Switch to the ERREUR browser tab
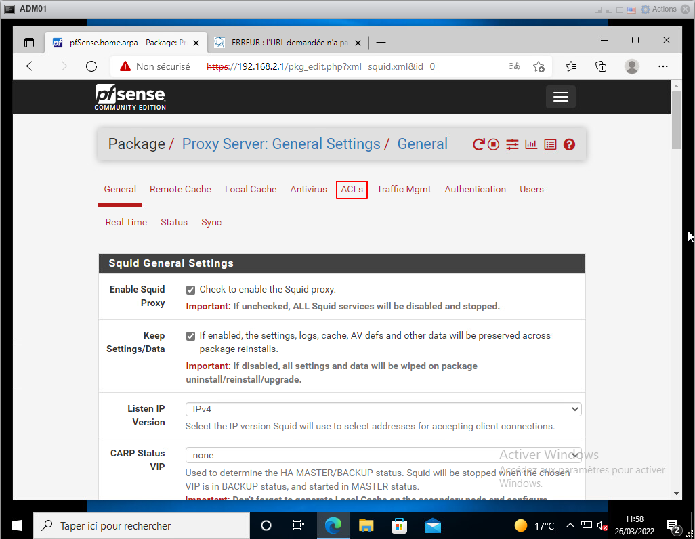This screenshot has height=539, width=695. 288,43
